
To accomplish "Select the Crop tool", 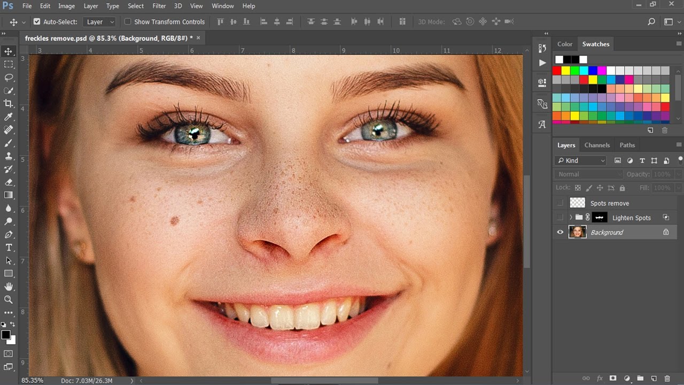I will 9,104.
